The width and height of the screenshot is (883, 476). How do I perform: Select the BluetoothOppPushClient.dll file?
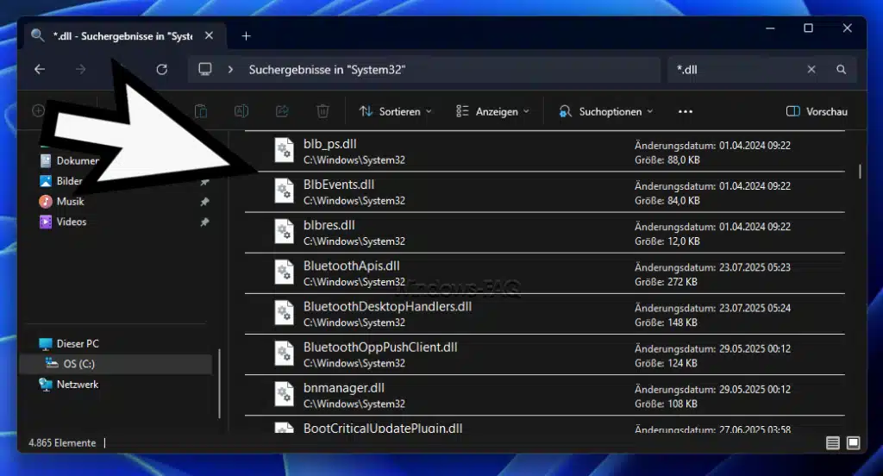tap(545, 354)
